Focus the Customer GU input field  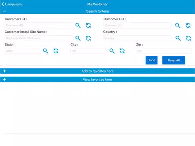point(137,26)
